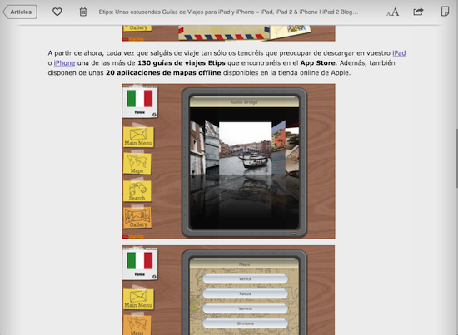This screenshot has width=458, height=335.
Task: Pick the Sirmione map entry
Action: (x=245, y=323)
